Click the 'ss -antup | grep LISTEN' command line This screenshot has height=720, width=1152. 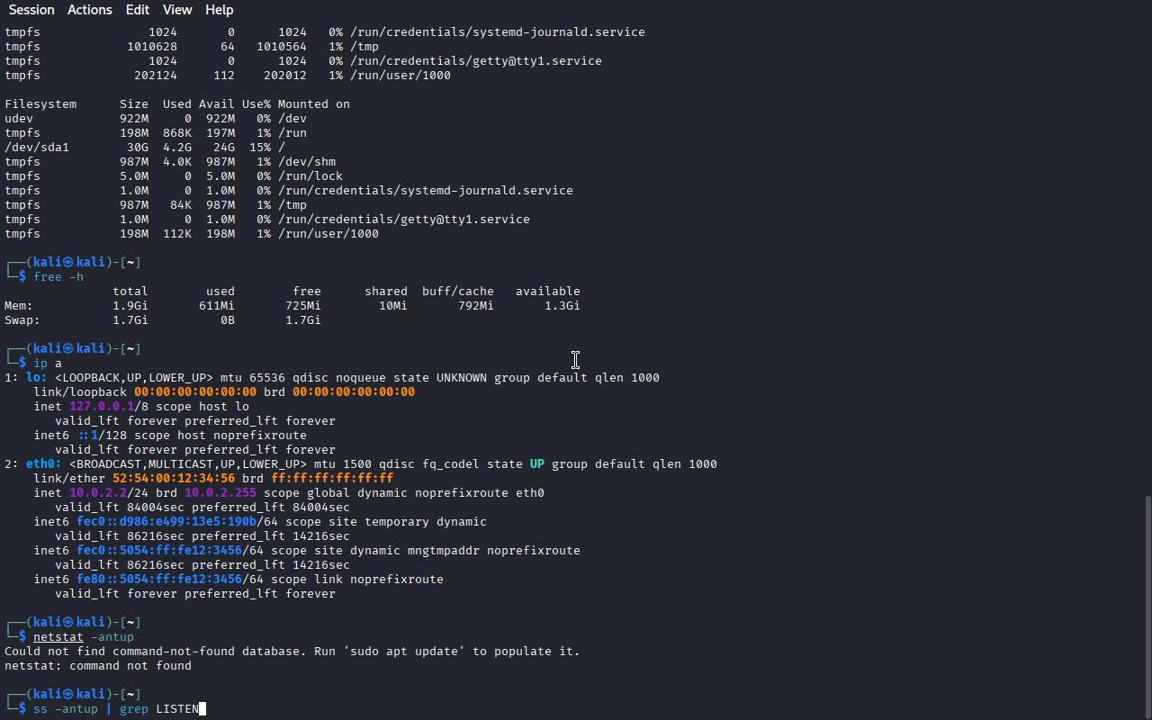[x=116, y=709]
